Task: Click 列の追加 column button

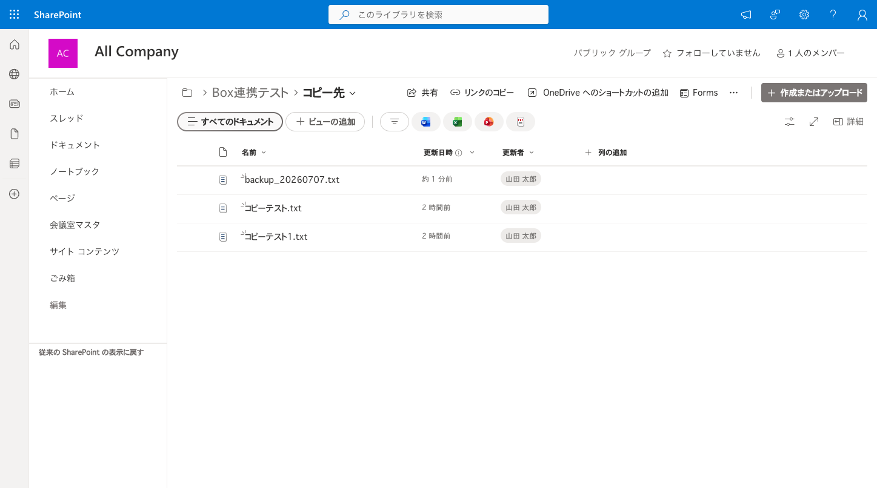Action: point(605,153)
